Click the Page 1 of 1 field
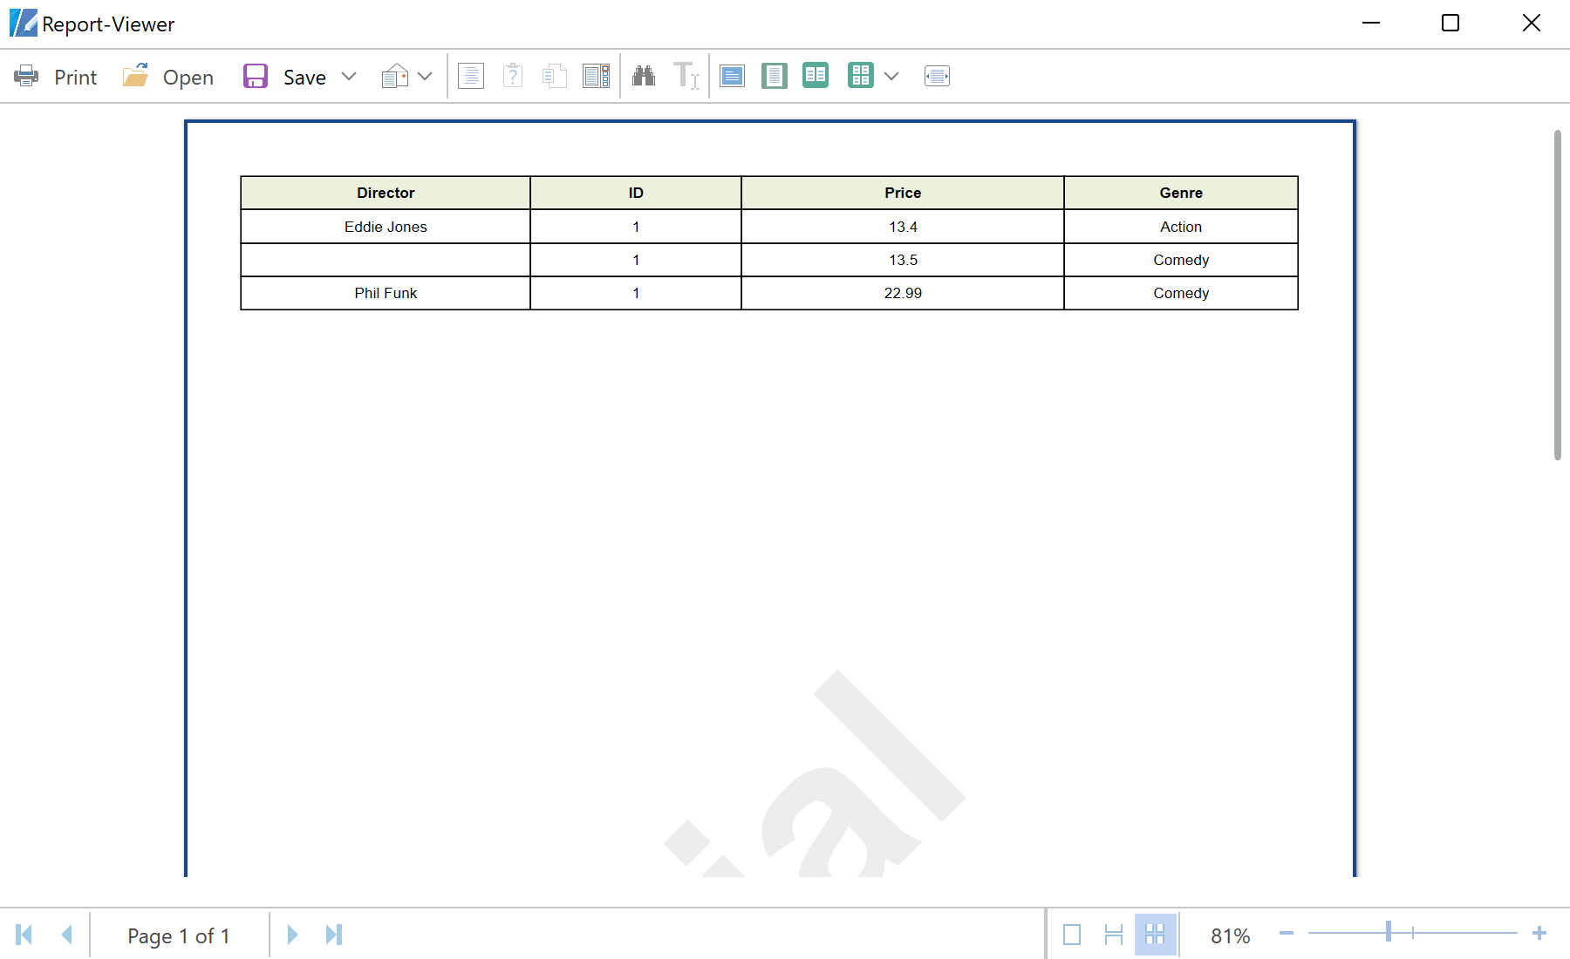 [179, 935]
